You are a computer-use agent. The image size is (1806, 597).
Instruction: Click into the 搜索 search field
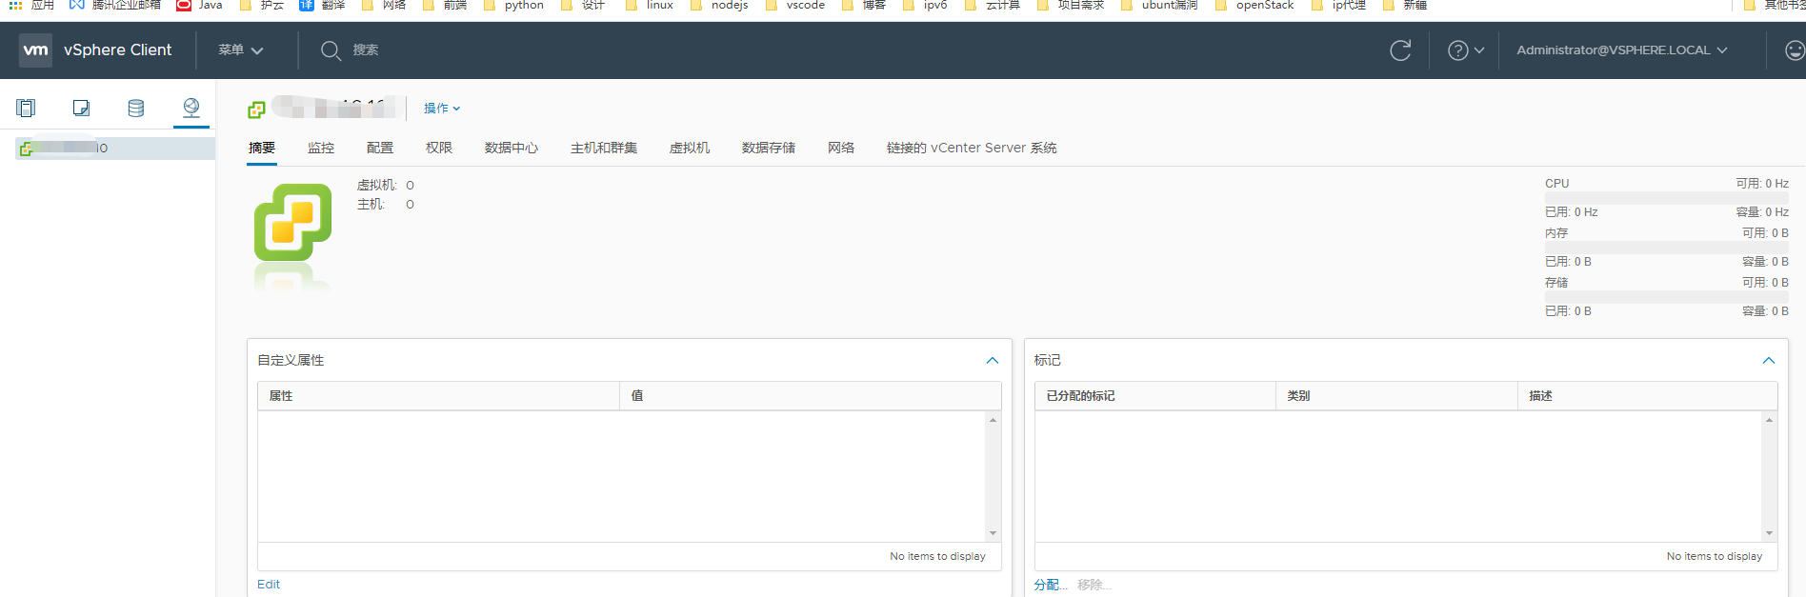pos(366,50)
